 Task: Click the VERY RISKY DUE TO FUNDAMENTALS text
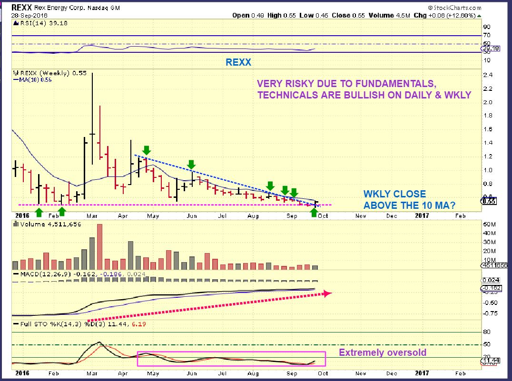point(346,84)
